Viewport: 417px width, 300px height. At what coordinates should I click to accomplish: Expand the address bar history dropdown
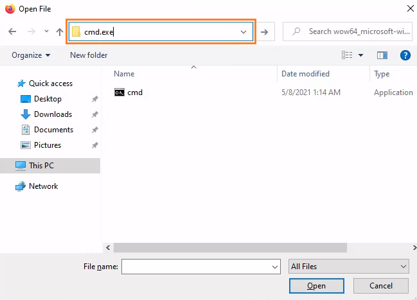244,32
